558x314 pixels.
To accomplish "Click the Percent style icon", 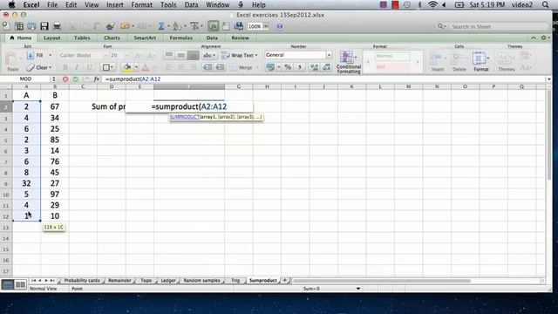I will tap(288, 67).
